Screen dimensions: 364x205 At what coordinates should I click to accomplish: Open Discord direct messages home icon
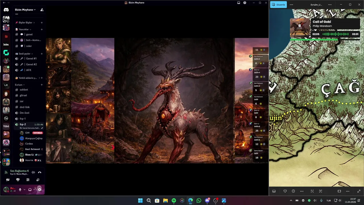coord(6,10)
